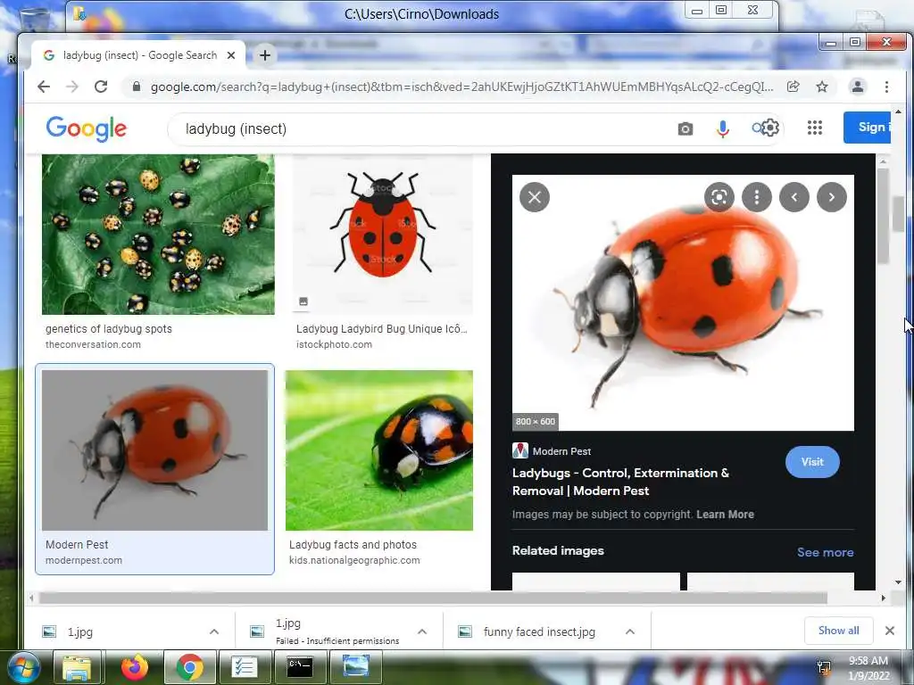The image size is (914, 685).
Task: Open preview panel more options dots
Action: [x=757, y=197]
